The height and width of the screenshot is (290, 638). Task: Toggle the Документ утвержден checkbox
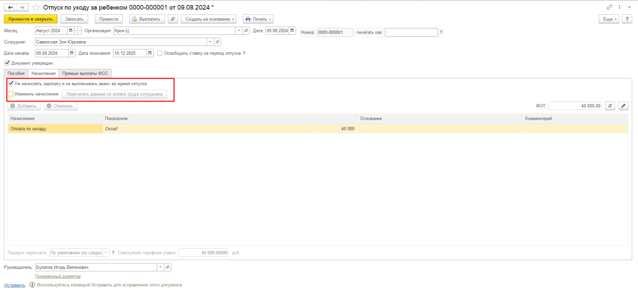coord(7,63)
